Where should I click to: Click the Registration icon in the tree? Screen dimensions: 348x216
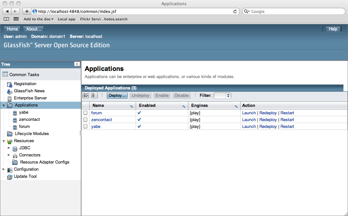[x=10, y=84]
